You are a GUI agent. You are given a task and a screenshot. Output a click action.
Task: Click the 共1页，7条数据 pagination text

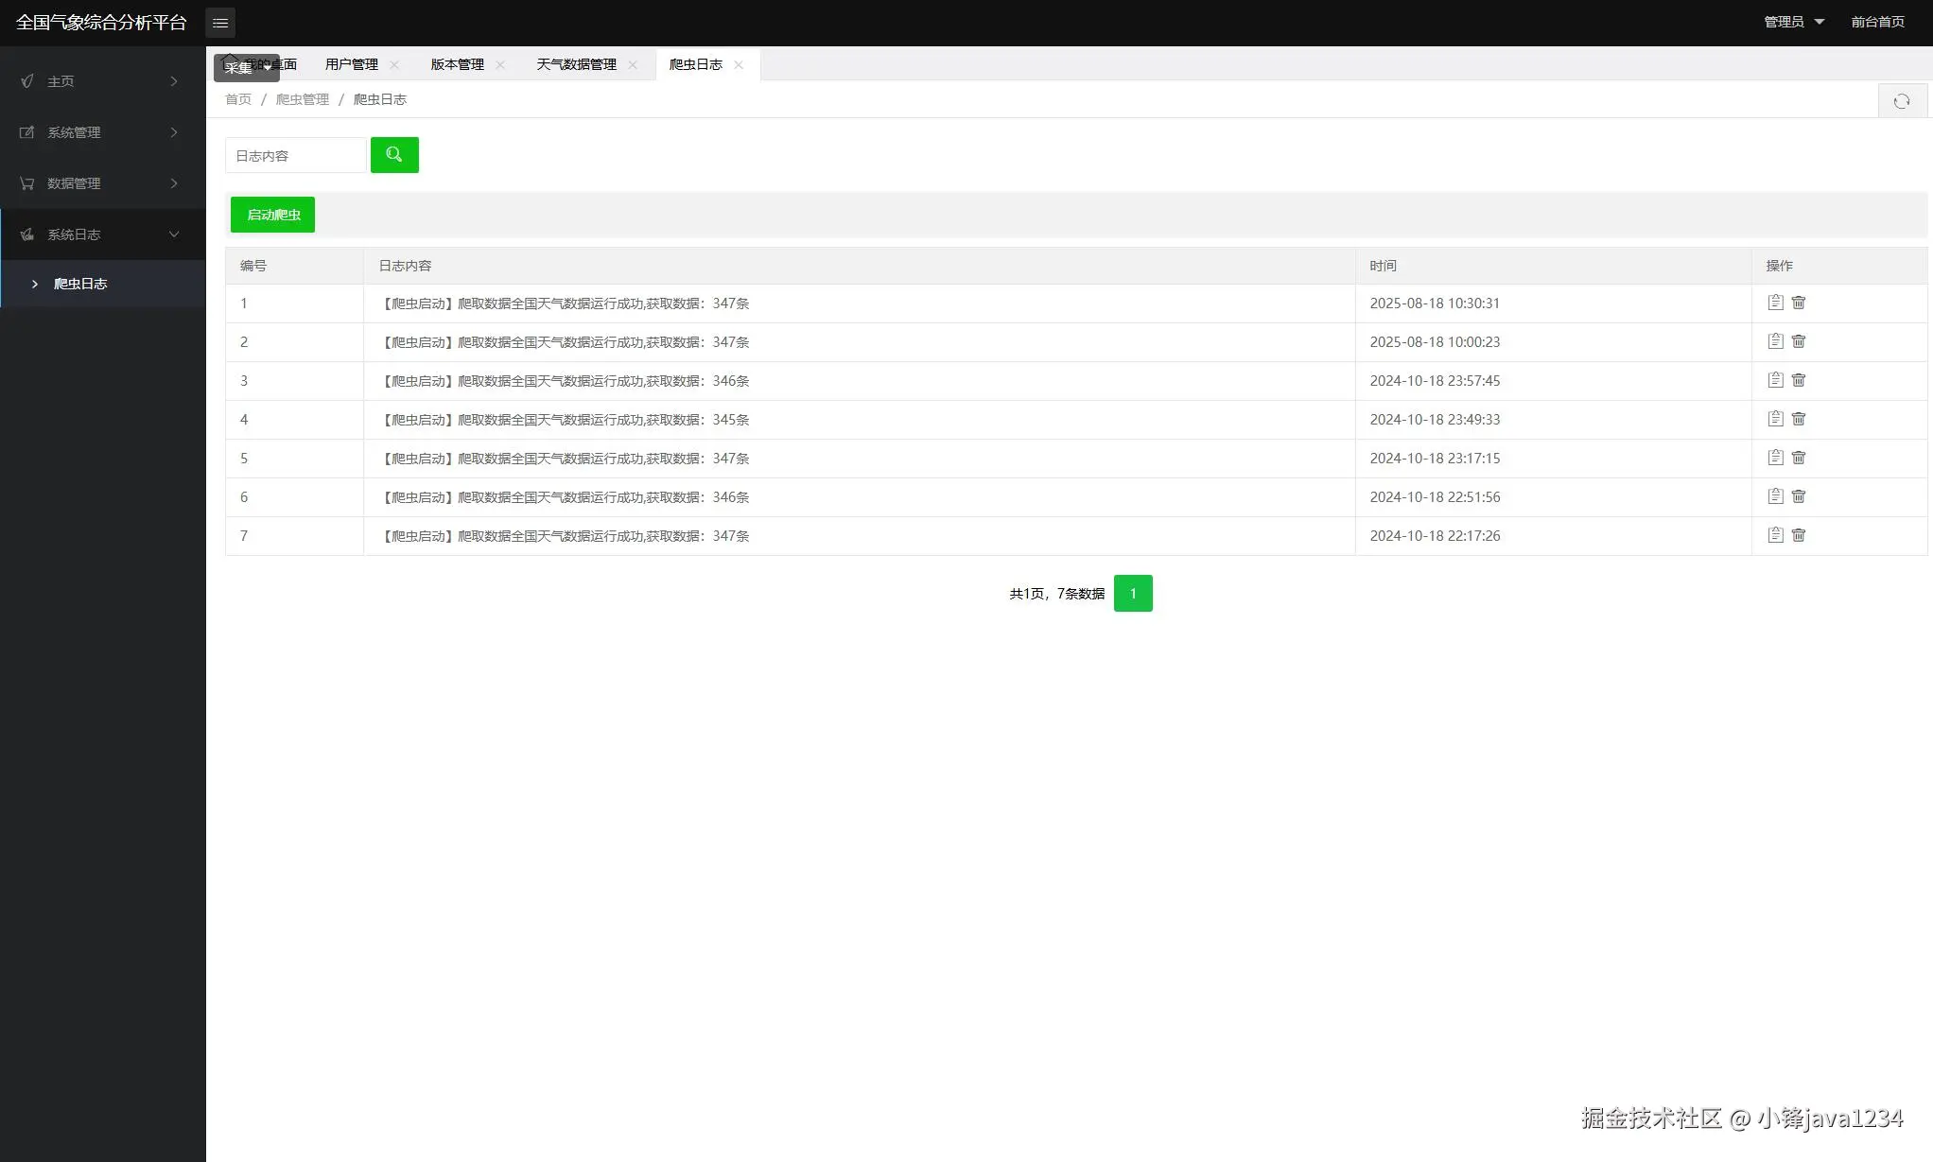(x=1057, y=594)
